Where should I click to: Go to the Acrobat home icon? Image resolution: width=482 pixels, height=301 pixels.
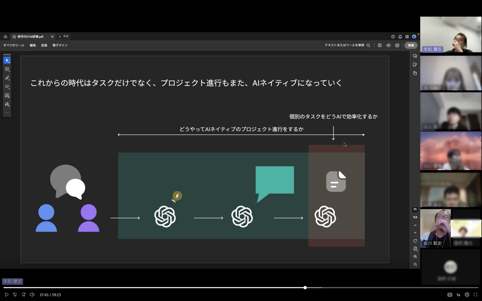tap(5, 37)
